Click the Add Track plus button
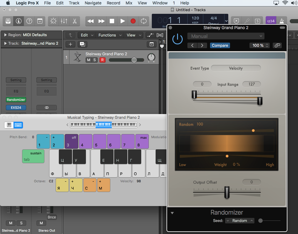 tap(70, 44)
